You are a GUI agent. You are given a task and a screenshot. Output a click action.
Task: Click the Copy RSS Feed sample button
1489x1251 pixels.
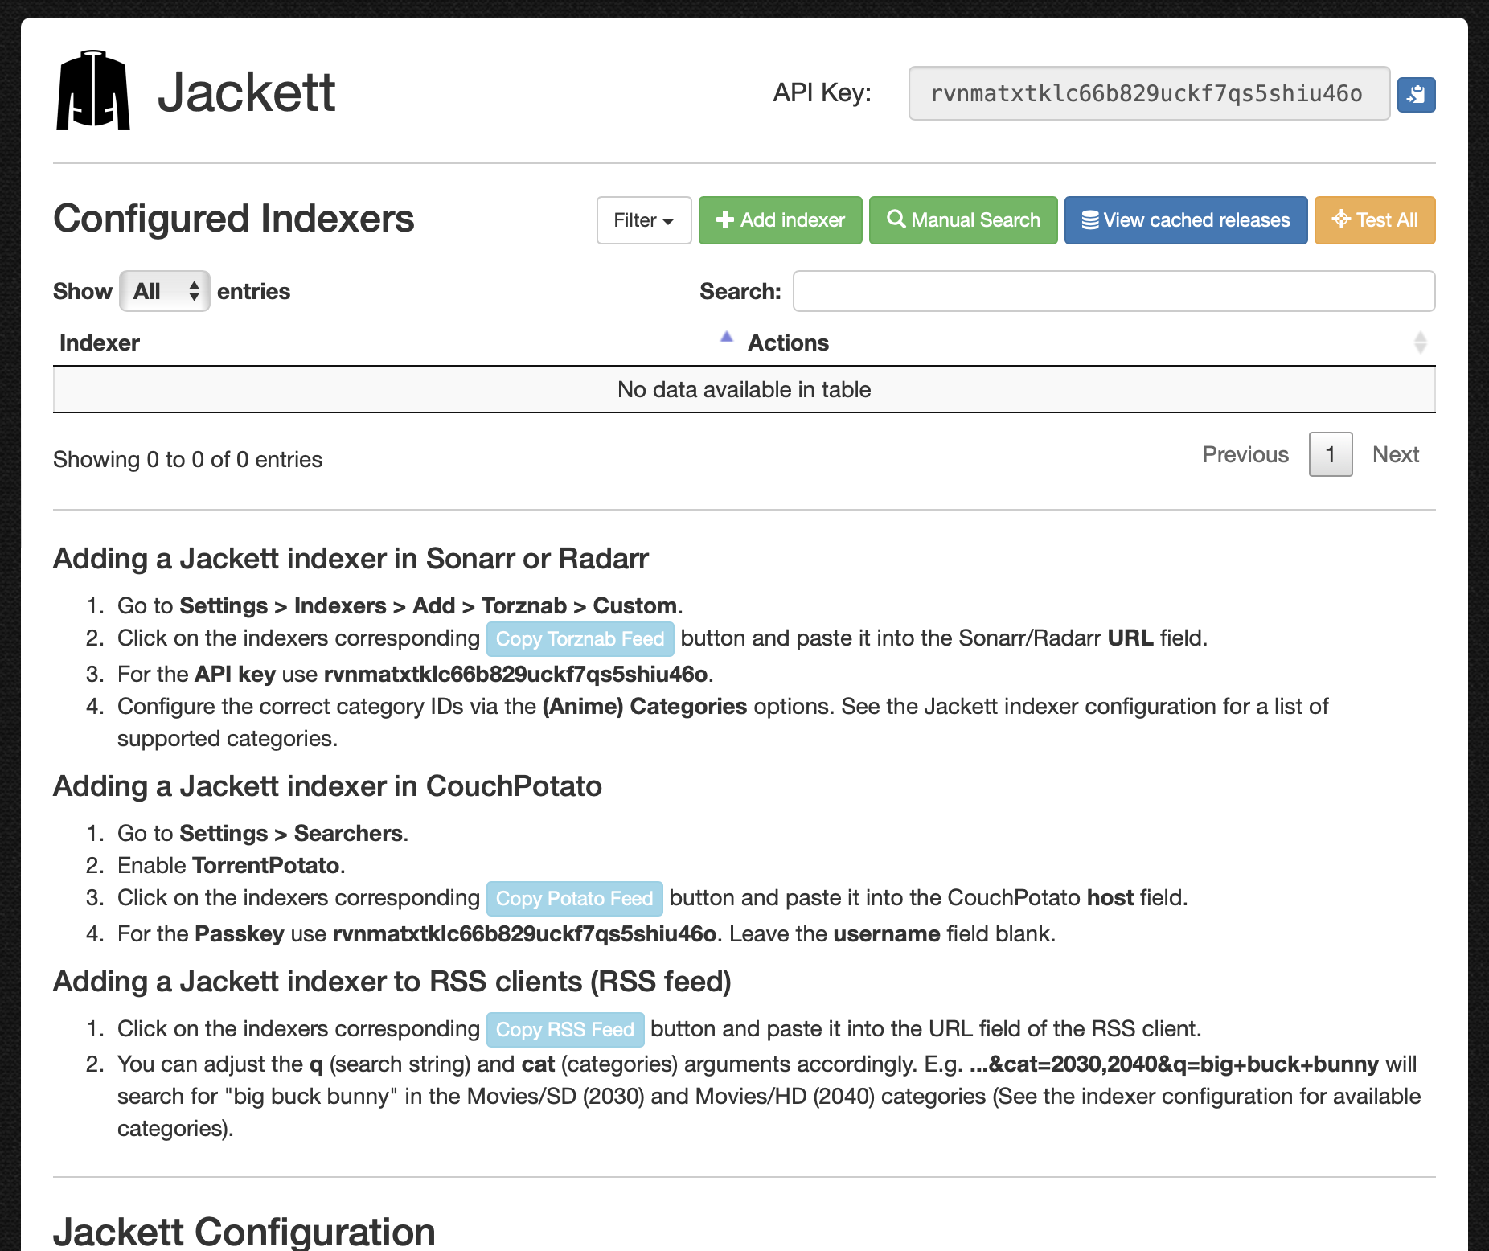click(564, 1029)
